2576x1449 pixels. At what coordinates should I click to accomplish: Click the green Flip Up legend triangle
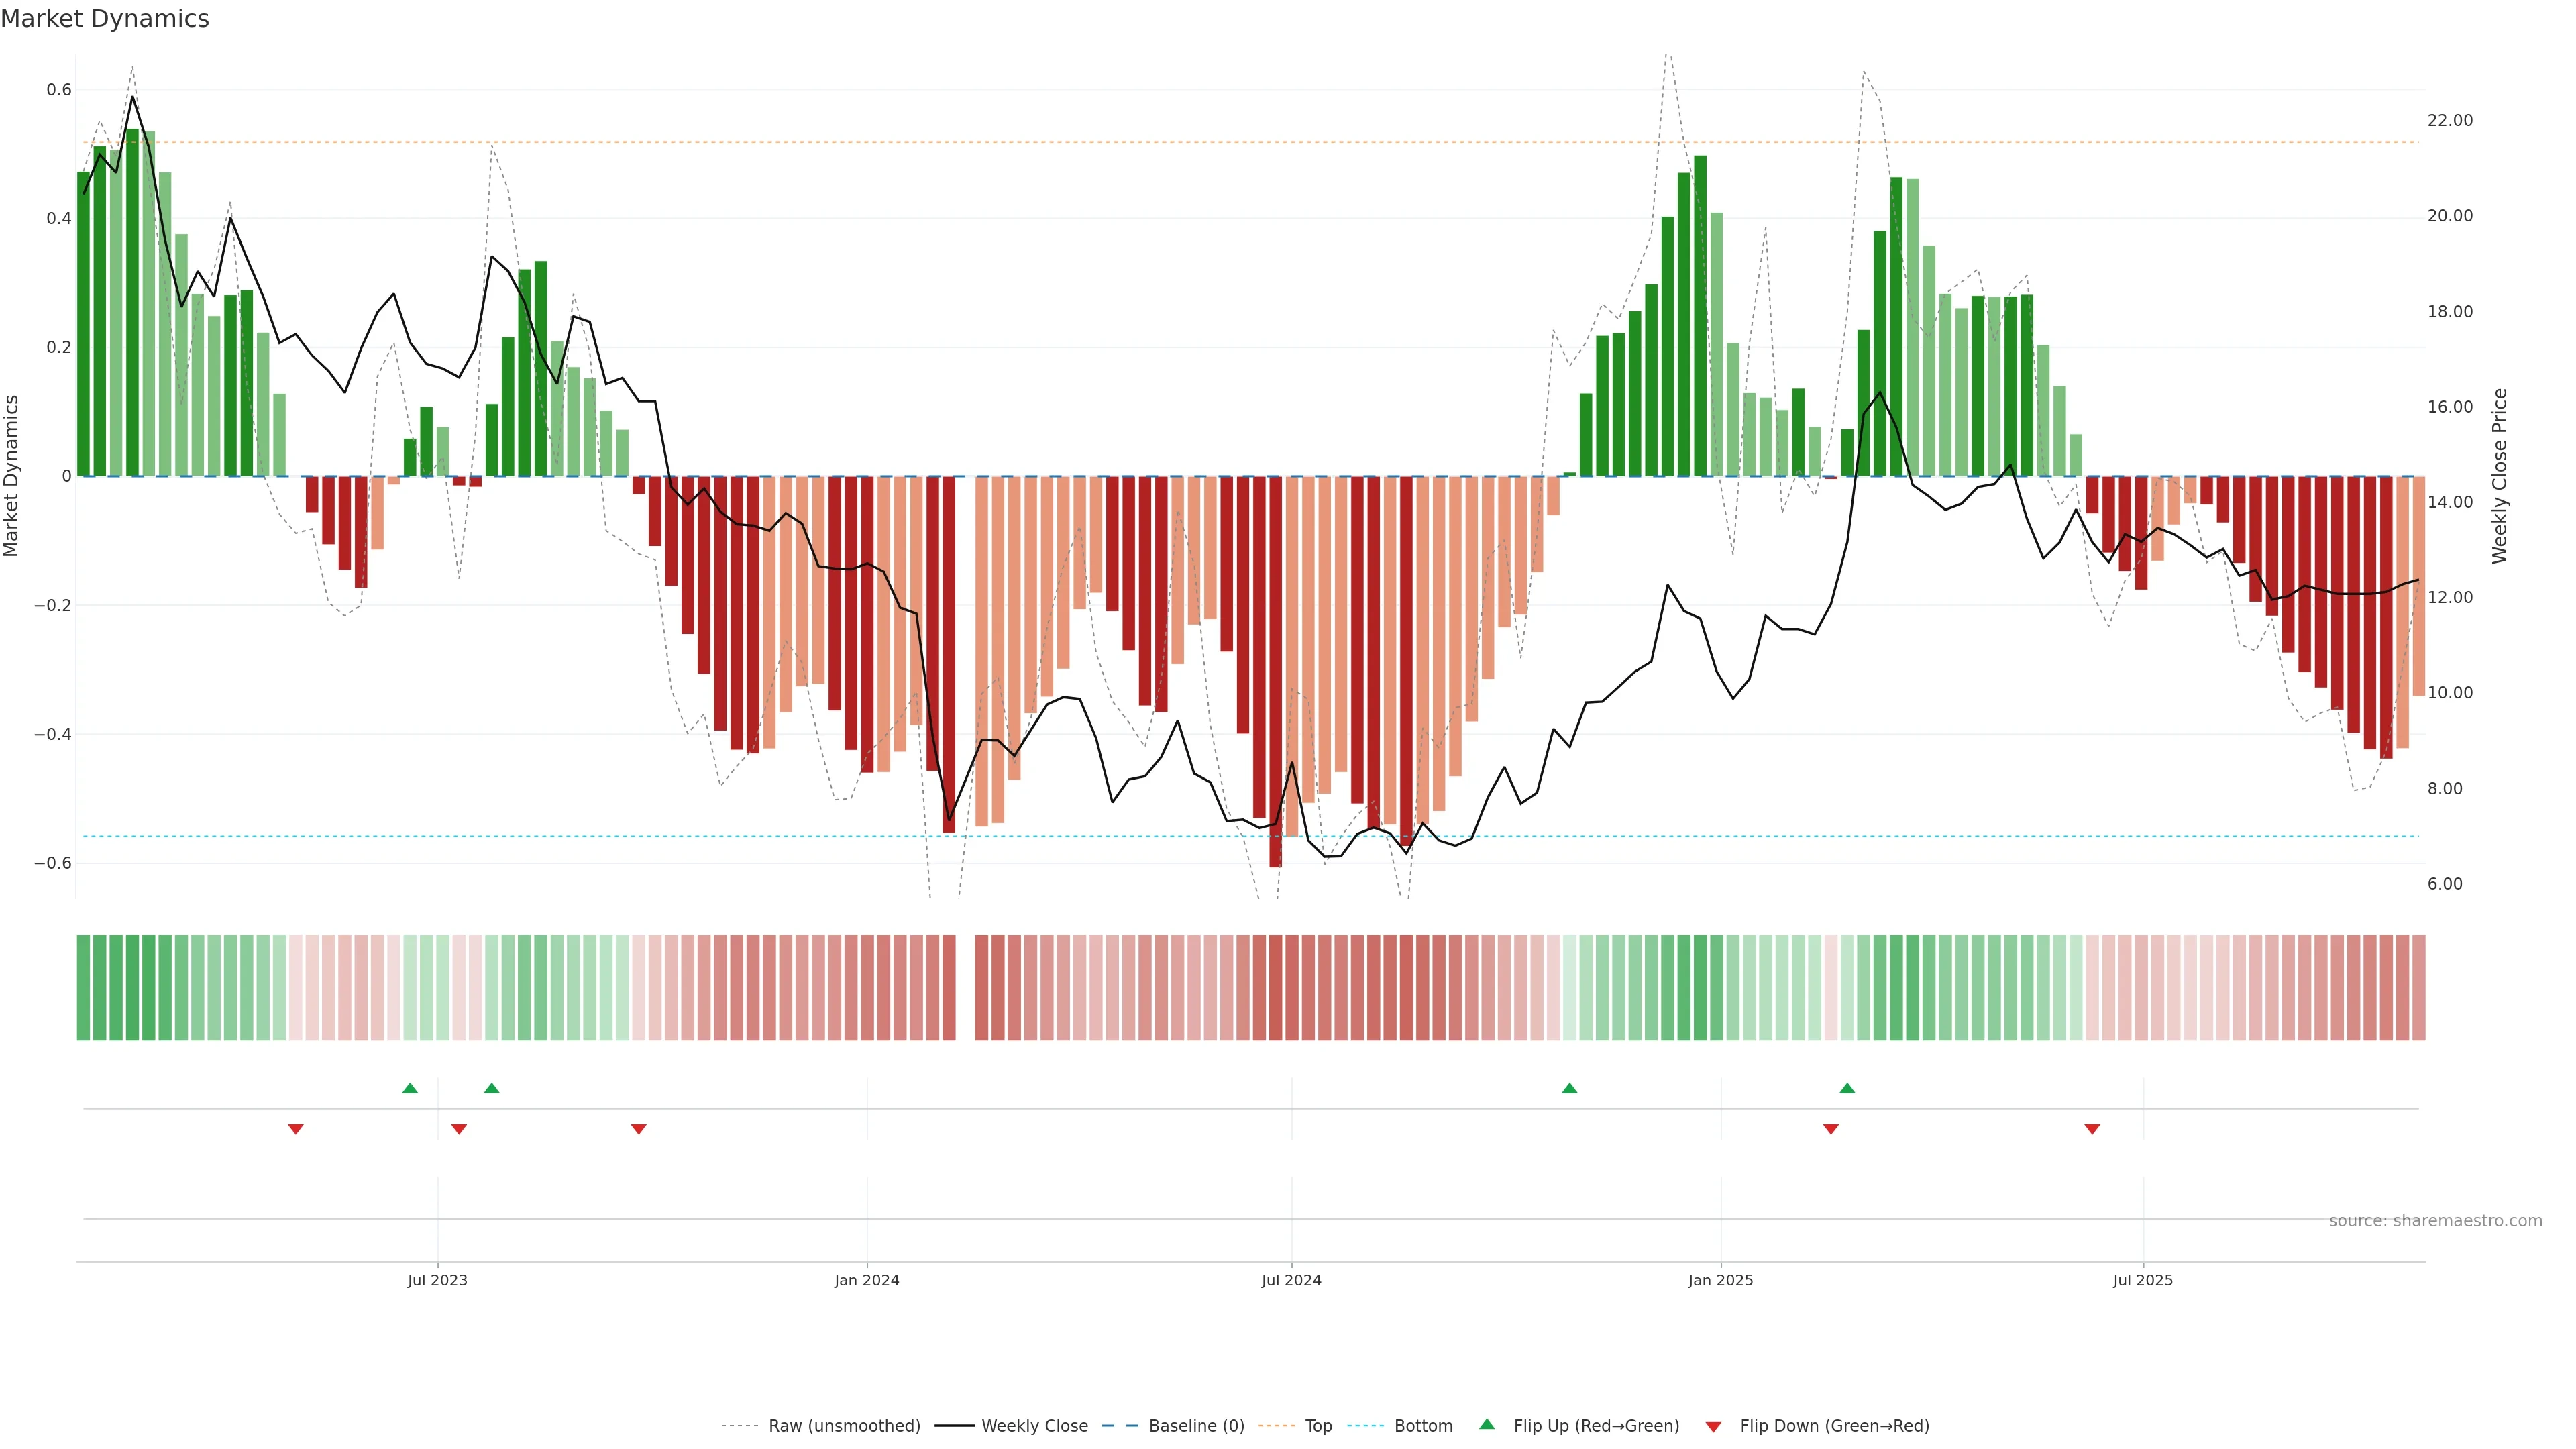point(1487,1424)
